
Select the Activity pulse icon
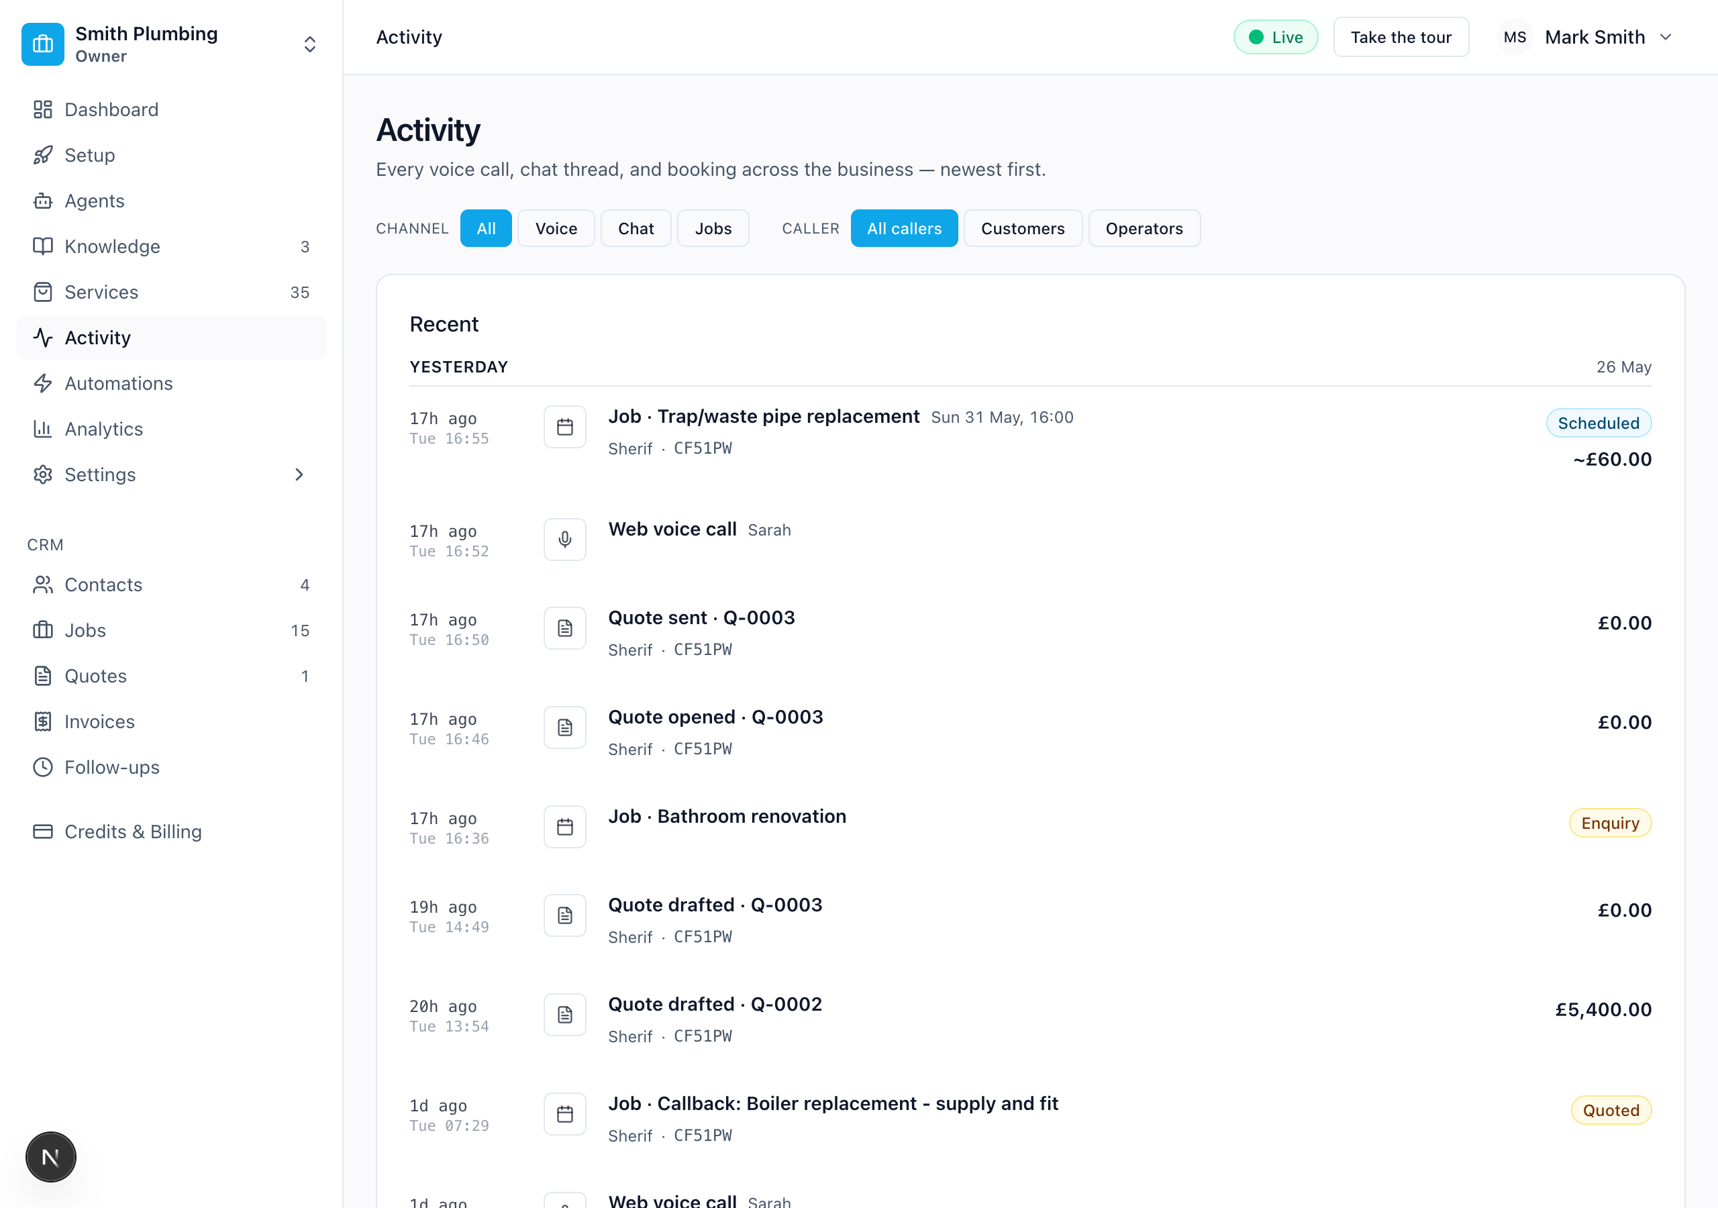(x=43, y=338)
